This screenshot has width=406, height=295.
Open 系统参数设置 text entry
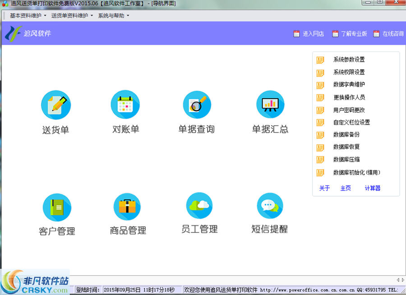[x=349, y=60]
